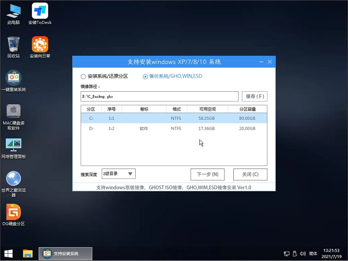
Task: Open the Windows Start menu
Action: [8, 254]
